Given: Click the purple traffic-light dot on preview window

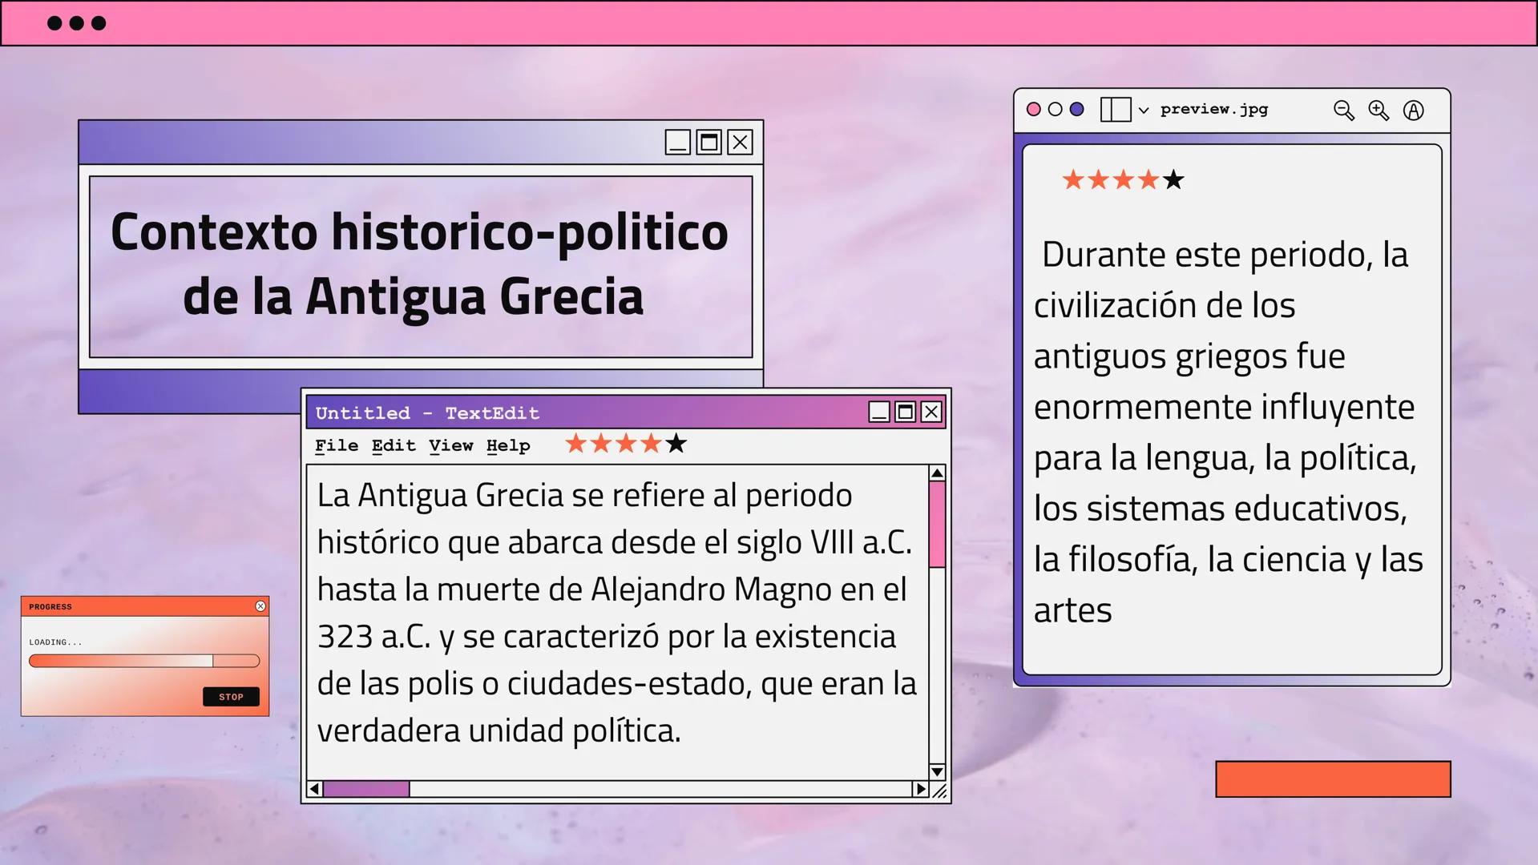Looking at the screenshot, I should [x=1077, y=108].
